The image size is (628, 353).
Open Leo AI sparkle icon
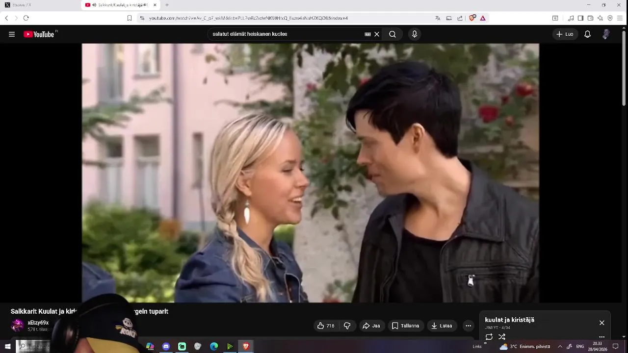click(600, 18)
